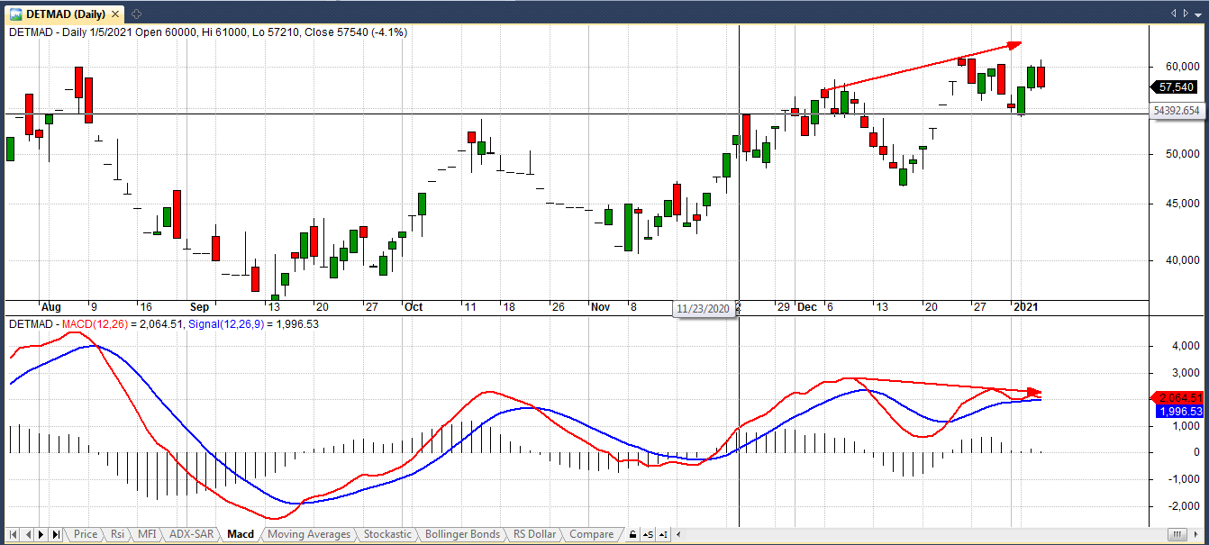This screenshot has width=1209, height=545.
Task: Switch to the Rsi sheet tab
Action: [117, 535]
